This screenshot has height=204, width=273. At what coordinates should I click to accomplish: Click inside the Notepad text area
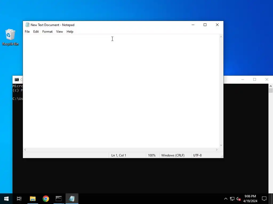point(121,91)
